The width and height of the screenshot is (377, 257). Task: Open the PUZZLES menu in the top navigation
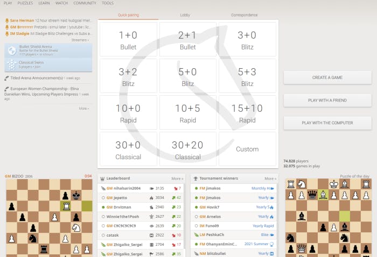click(x=25, y=3)
